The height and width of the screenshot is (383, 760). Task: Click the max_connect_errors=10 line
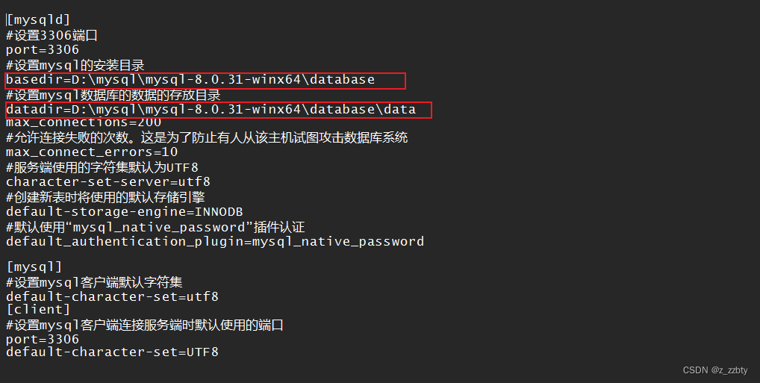(x=92, y=152)
